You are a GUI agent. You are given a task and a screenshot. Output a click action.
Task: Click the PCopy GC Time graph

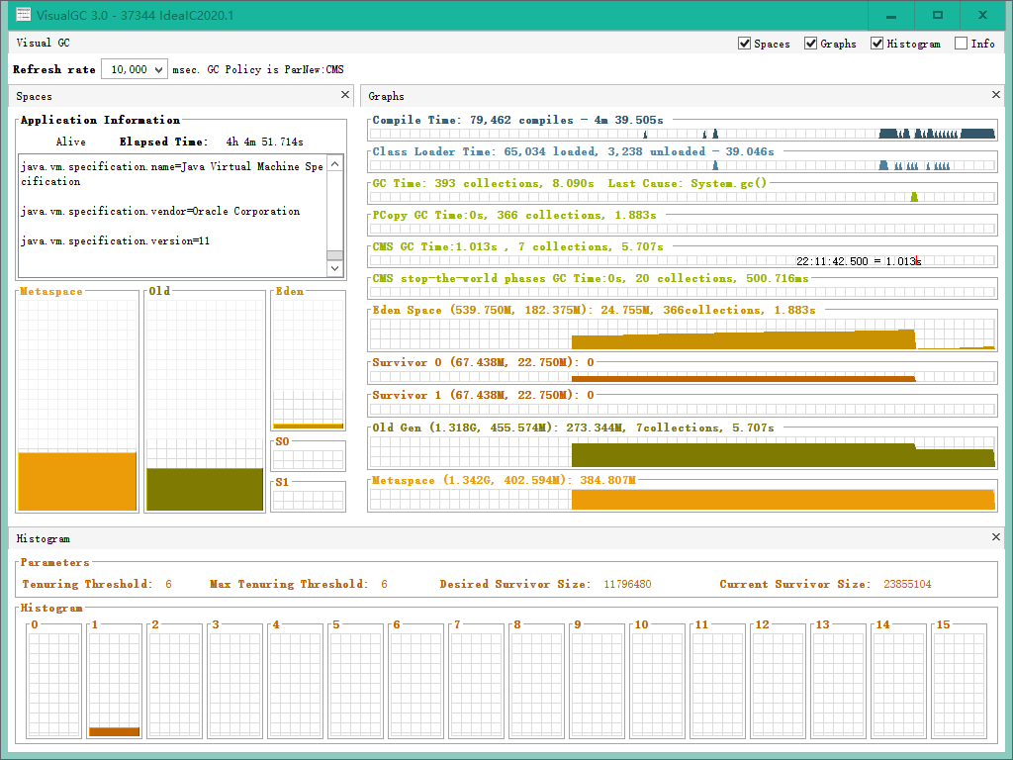point(682,229)
